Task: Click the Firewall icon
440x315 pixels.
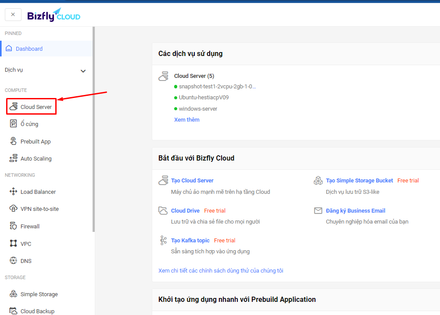Action: coord(14,226)
